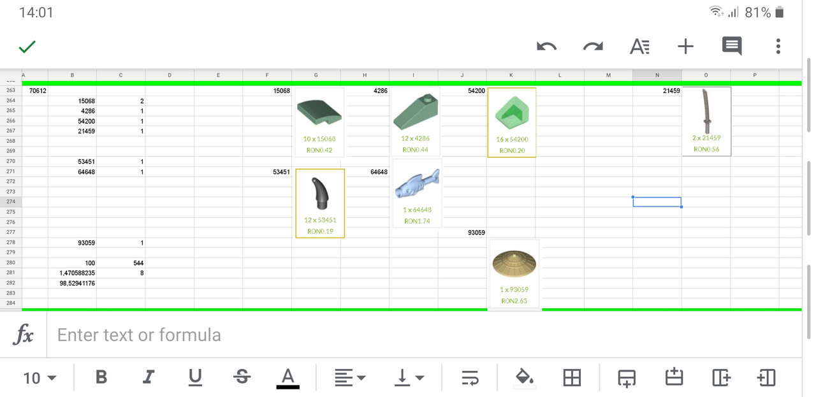Select cell B264 with 15068
The width and height of the screenshot is (816, 397).
(72, 101)
